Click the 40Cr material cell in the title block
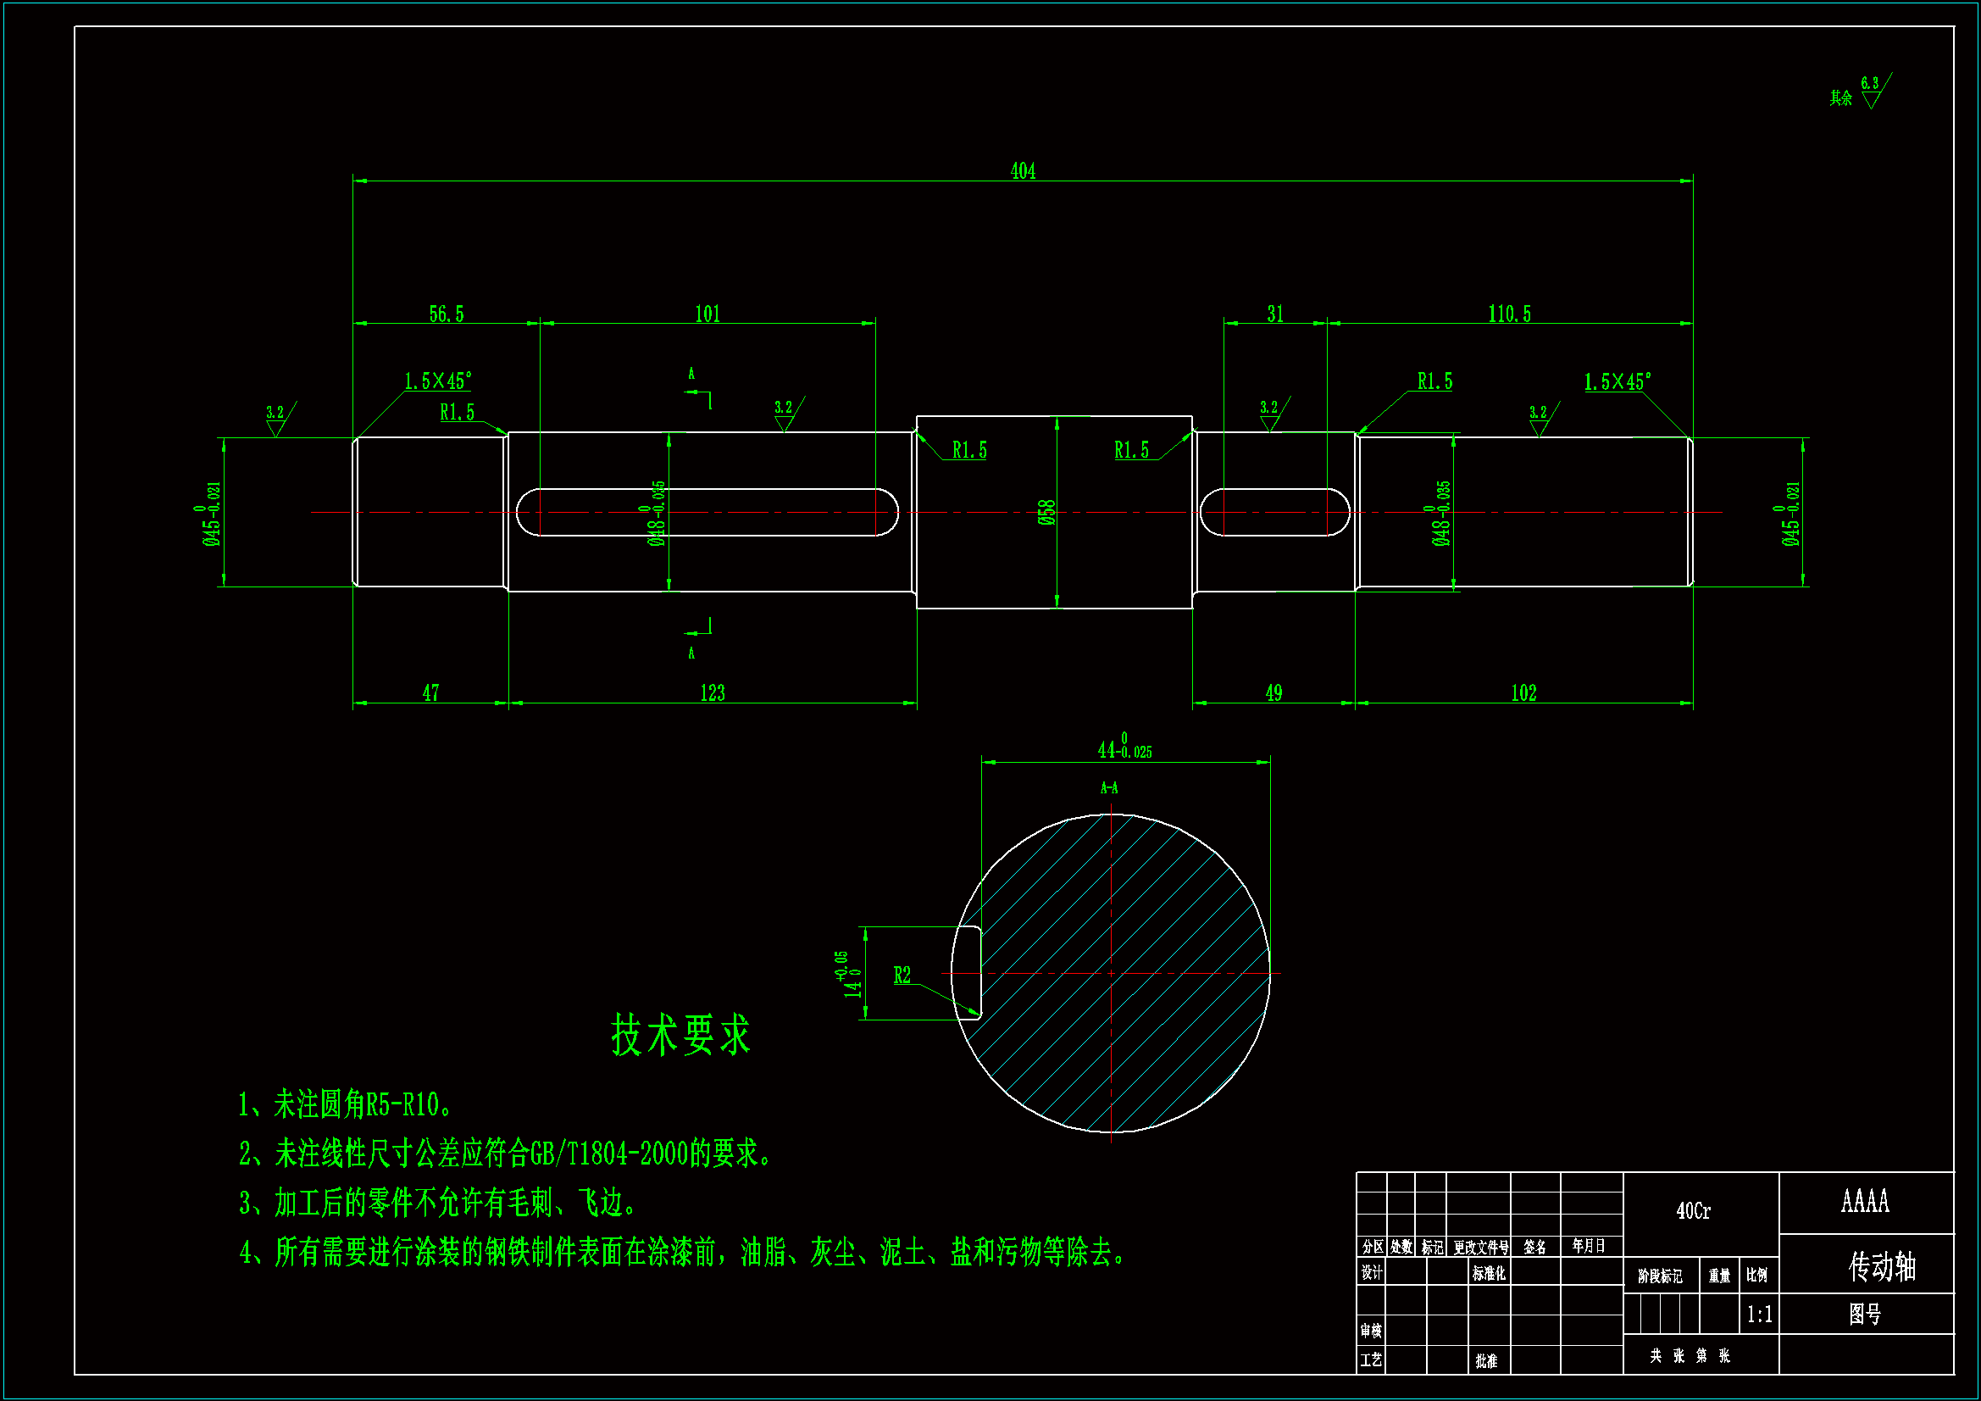 1693,1211
